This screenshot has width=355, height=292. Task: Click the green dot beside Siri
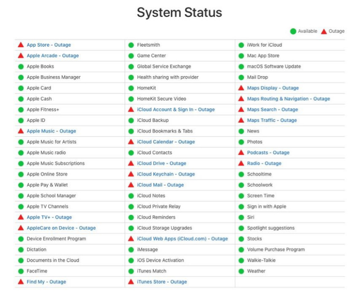tap(241, 217)
